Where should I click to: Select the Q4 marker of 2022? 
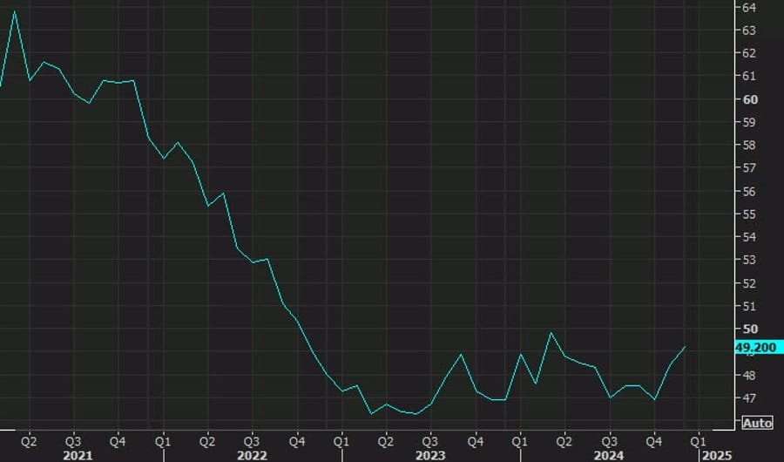click(x=296, y=439)
